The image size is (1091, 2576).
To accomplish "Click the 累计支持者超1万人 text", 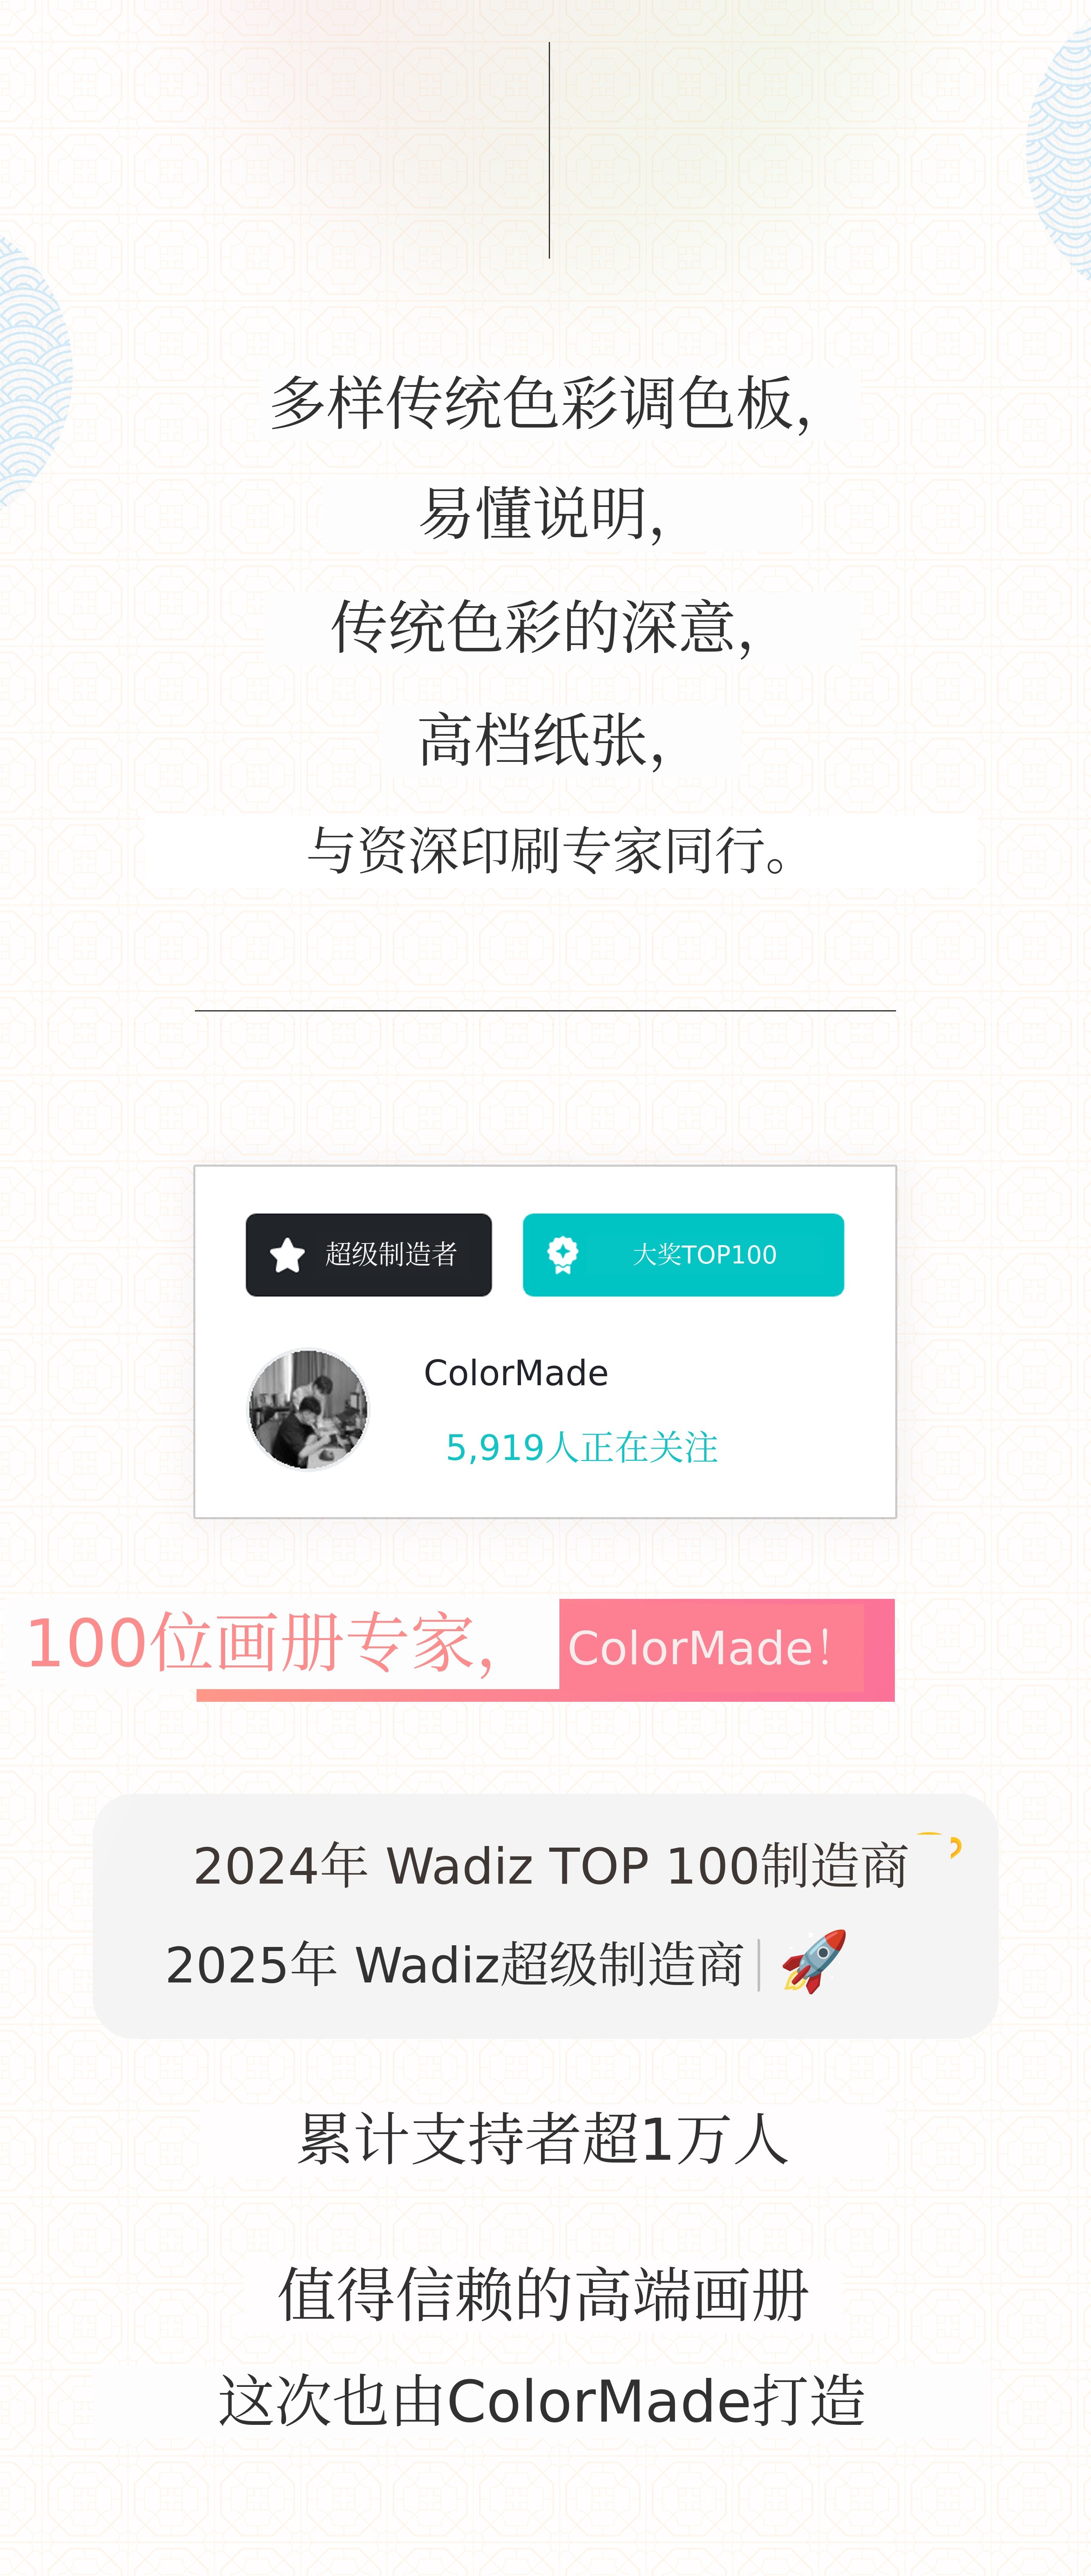I will coord(544,2139).
